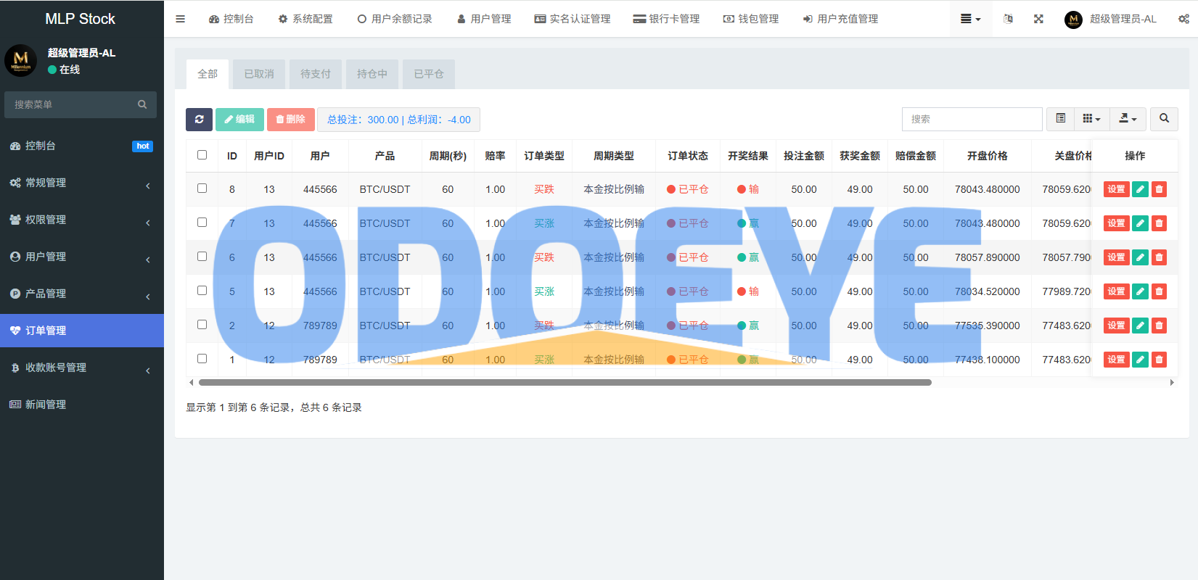This screenshot has height=580, width=1198.
Task: Click 设置 button for order 7
Action: point(1116,223)
